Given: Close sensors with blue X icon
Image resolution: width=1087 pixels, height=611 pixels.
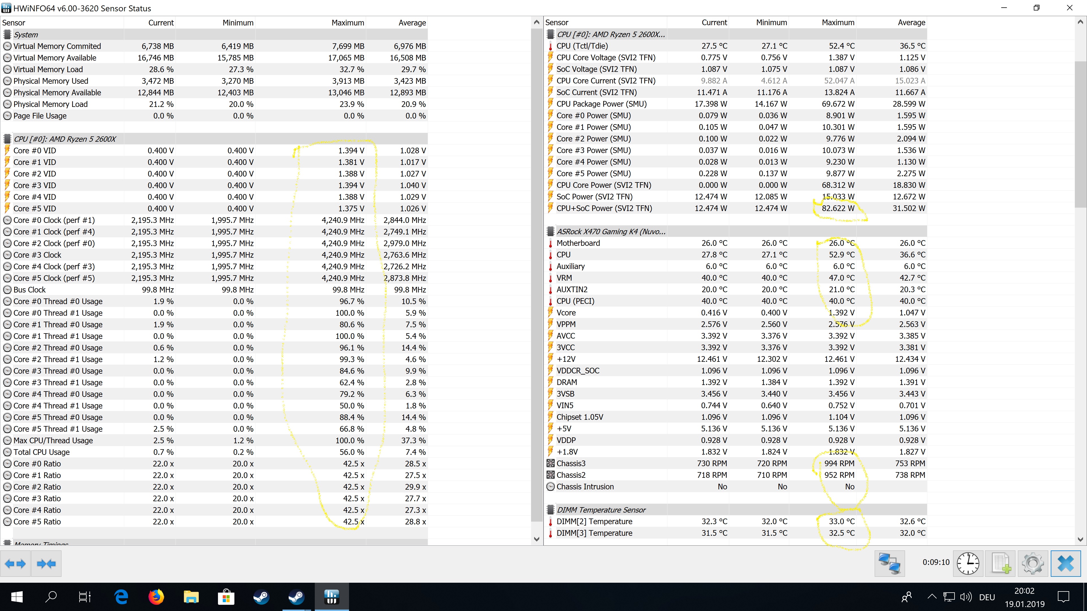Looking at the screenshot, I should point(1065,563).
